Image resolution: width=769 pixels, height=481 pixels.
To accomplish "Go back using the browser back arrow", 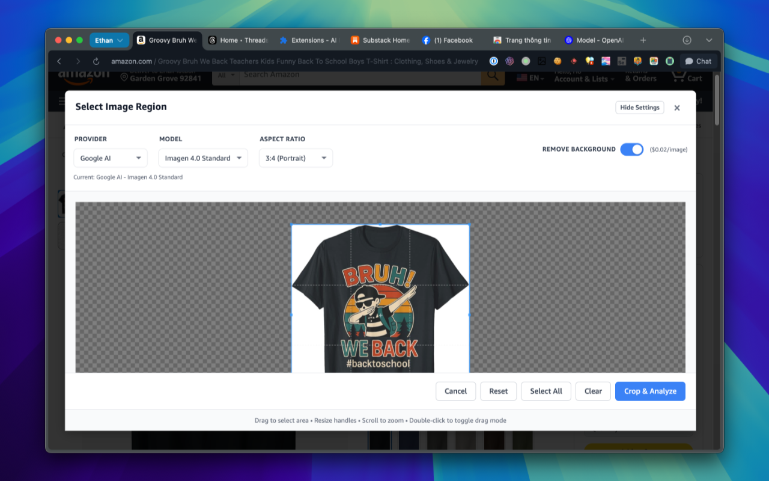I will click(59, 61).
